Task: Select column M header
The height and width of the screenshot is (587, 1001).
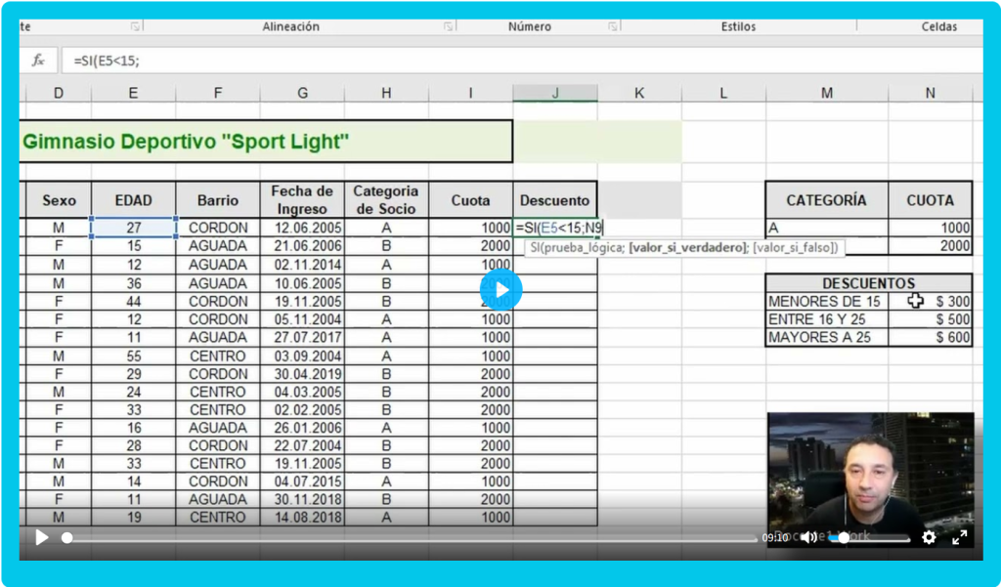Action: click(826, 93)
